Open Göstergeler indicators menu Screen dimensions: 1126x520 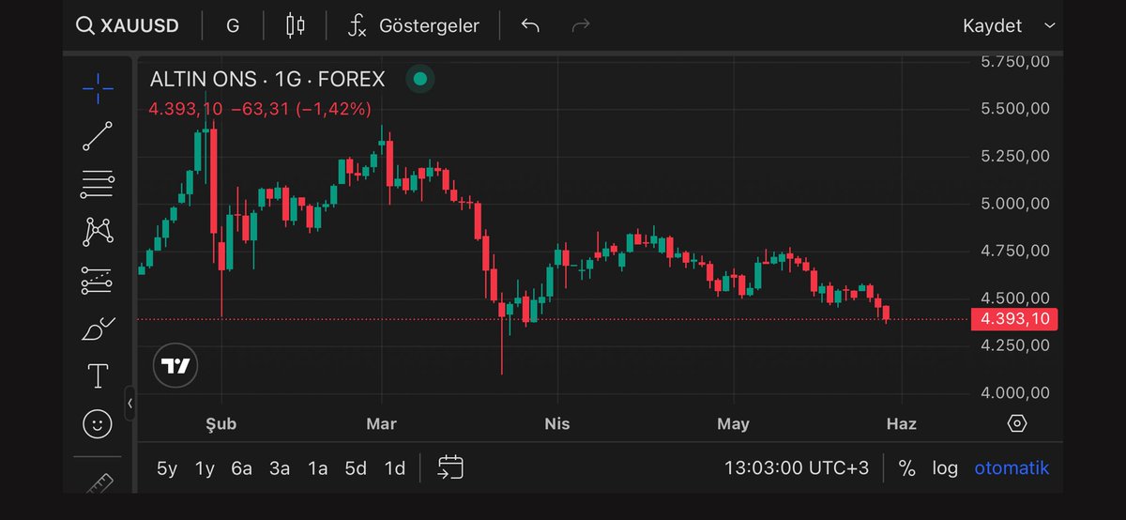[x=414, y=25]
